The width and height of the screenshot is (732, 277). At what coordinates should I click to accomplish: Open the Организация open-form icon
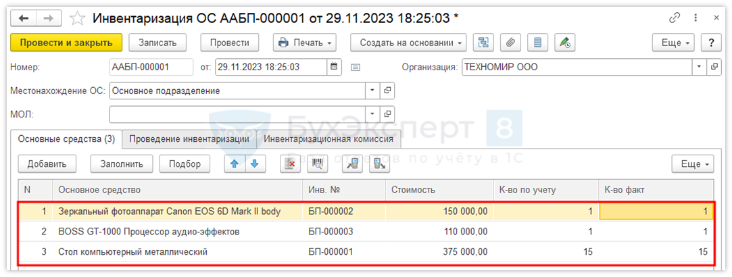tap(713, 67)
